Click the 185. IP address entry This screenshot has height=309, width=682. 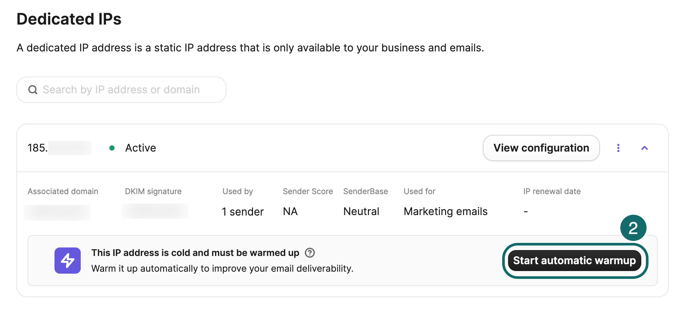(59, 148)
